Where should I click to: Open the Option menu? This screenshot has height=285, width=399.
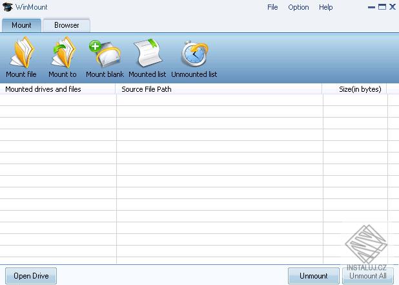coord(298,7)
